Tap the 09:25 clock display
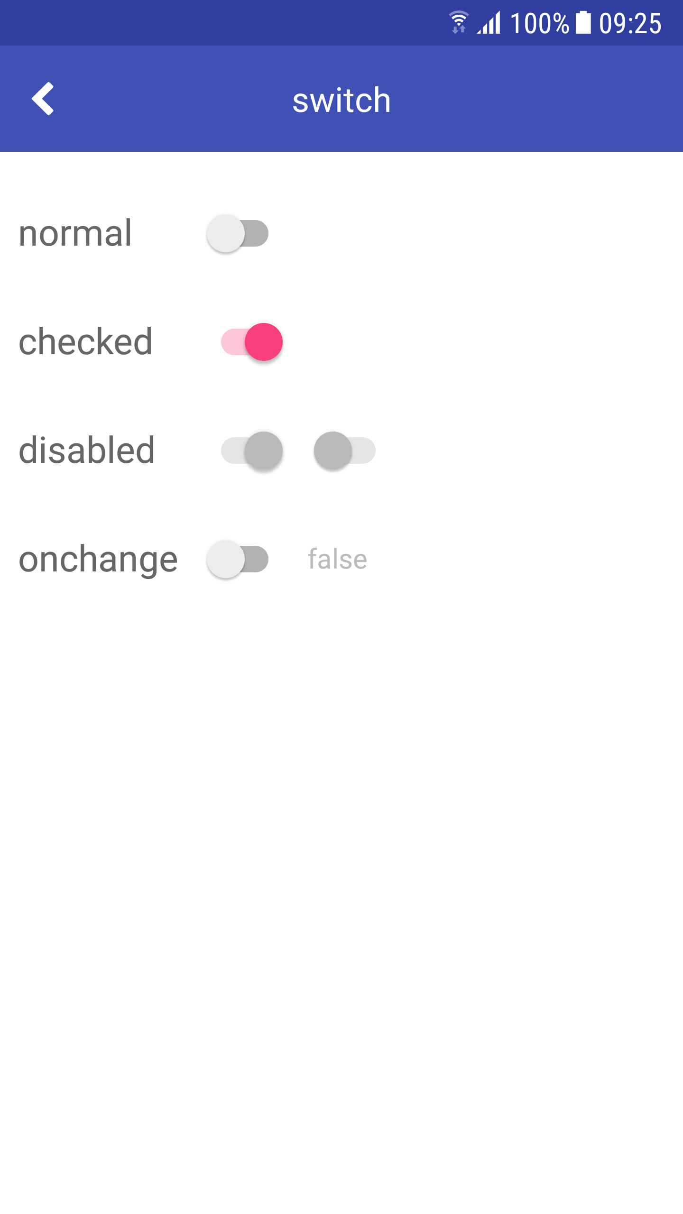683x1214 pixels. click(630, 23)
